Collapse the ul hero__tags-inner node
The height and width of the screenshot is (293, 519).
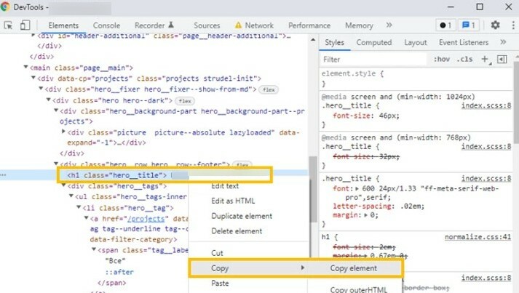point(71,196)
